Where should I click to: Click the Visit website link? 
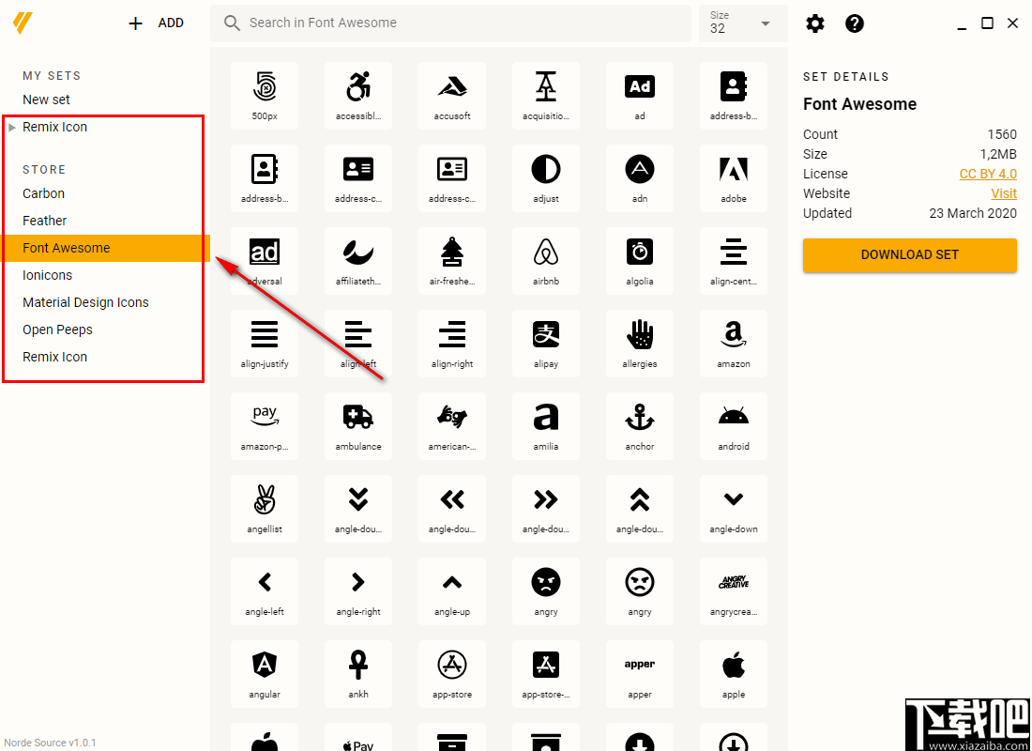point(1003,193)
